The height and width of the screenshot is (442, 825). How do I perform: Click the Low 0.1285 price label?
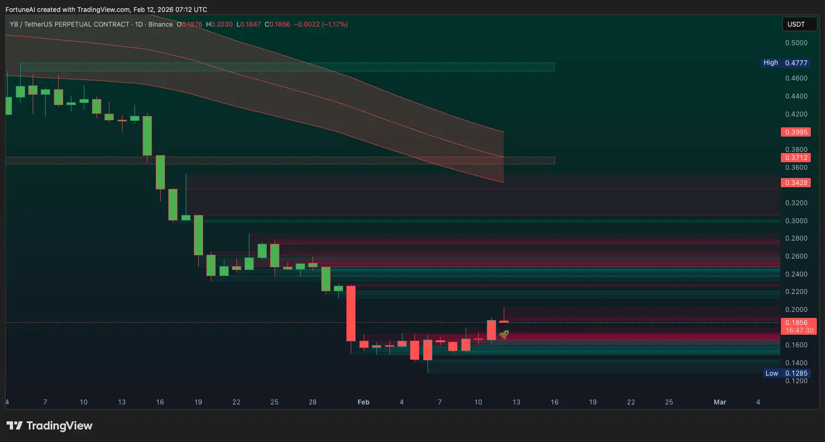(x=786, y=373)
